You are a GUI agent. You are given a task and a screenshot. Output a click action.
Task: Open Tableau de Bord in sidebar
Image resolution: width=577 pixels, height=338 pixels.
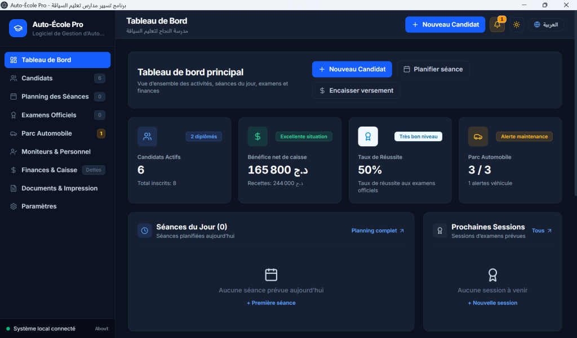[x=57, y=60]
